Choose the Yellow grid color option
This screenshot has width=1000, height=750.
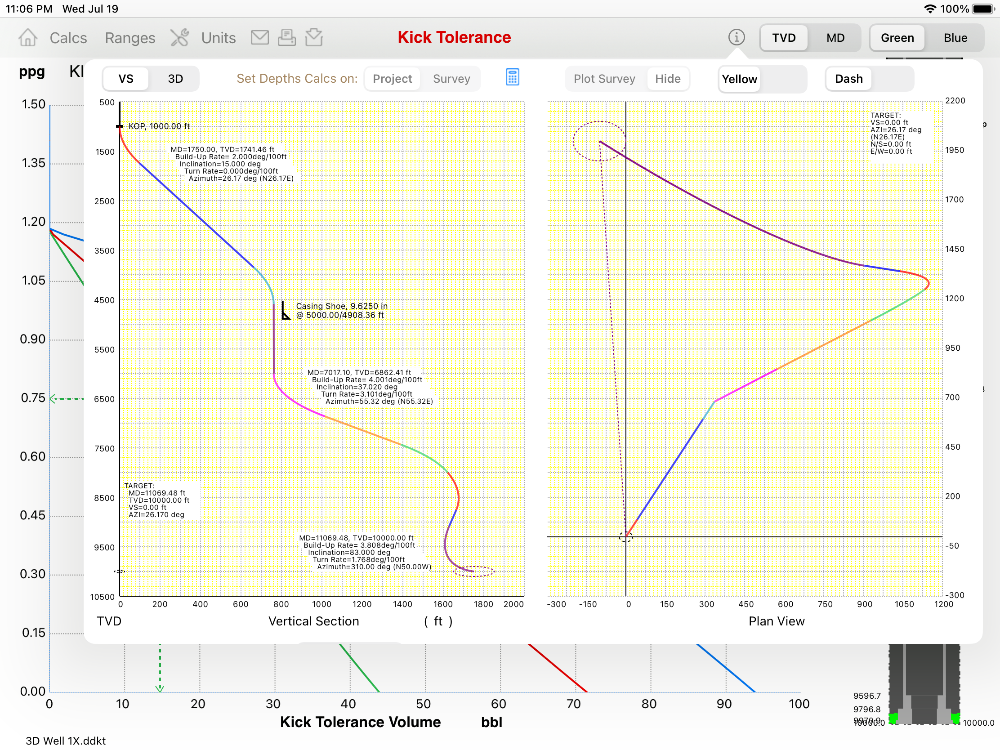click(739, 79)
